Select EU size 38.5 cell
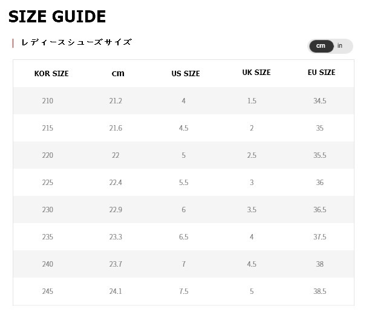The width and height of the screenshot is (369, 312). [319, 291]
